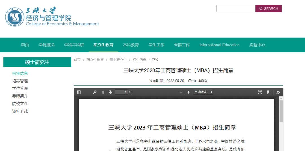The height and width of the screenshot is (151, 305).
Task: Open the 学科与科研 menu item
Action: [74, 45]
